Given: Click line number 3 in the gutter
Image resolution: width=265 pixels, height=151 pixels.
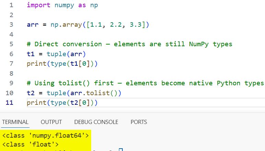Looking at the screenshot, I should 11,25.
